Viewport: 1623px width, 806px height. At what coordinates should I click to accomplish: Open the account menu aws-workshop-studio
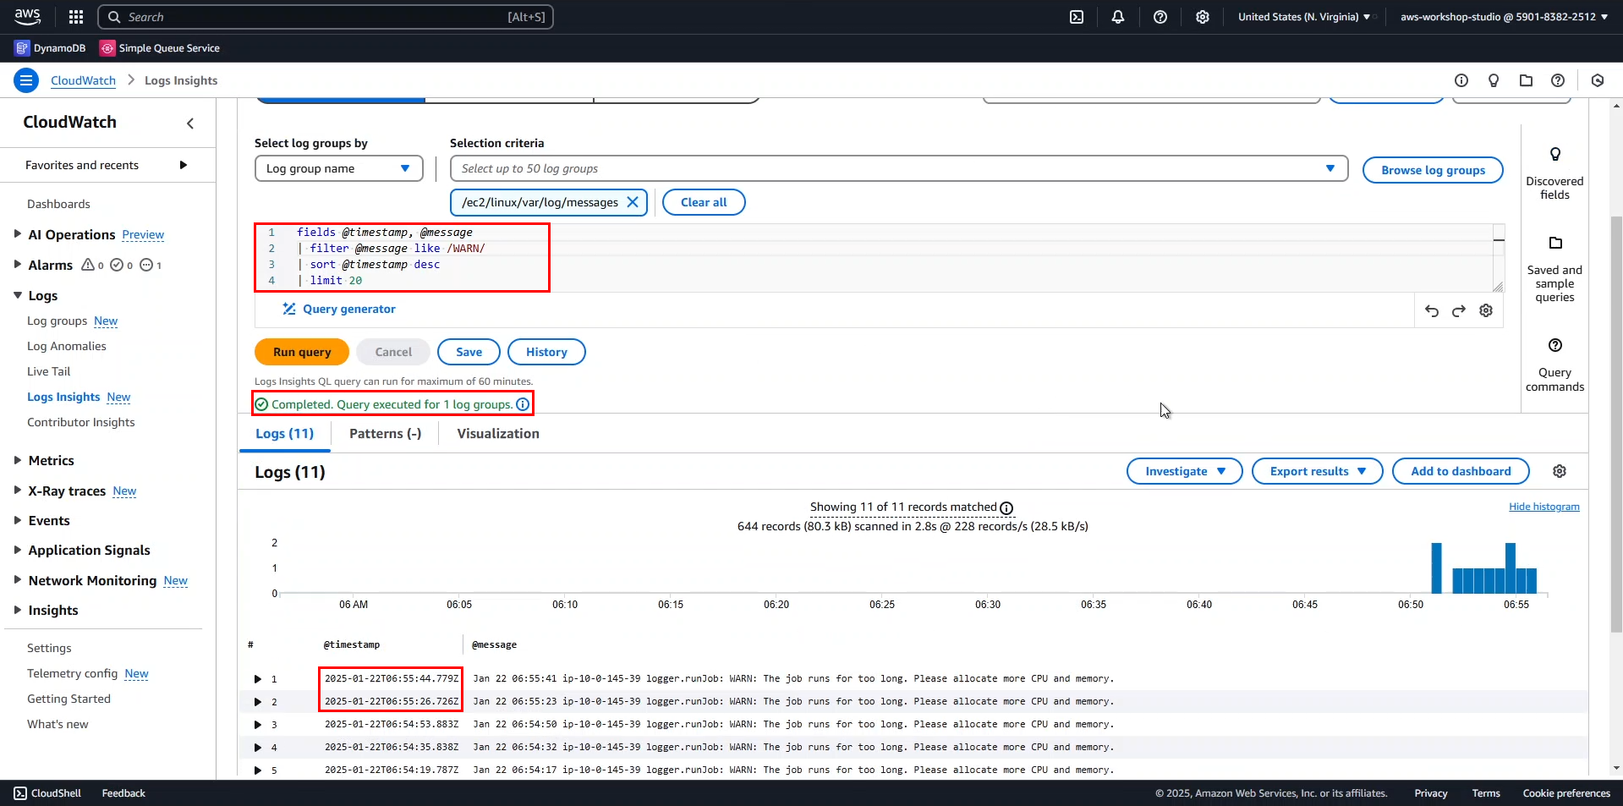point(1504,17)
